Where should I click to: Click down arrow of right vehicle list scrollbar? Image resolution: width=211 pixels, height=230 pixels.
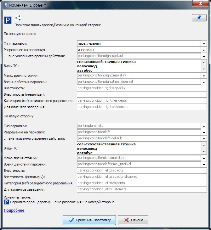tap(204, 69)
